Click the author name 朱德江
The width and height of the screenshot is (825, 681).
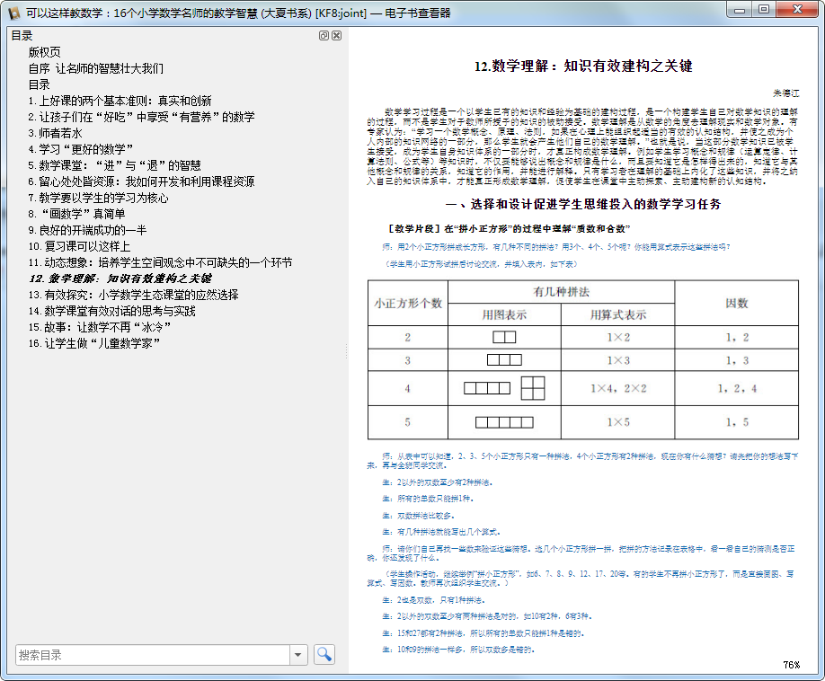tap(785, 93)
